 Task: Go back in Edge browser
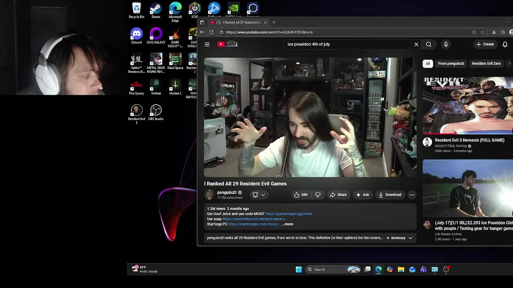click(x=202, y=32)
